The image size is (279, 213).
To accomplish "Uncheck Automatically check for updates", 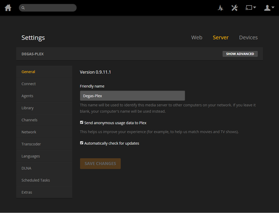I will (x=82, y=143).
